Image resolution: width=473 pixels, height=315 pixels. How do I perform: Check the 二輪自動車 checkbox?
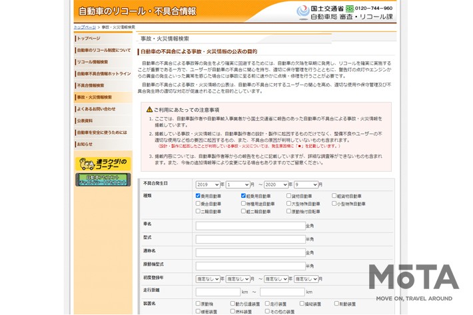pyautogui.click(x=198, y=211)
